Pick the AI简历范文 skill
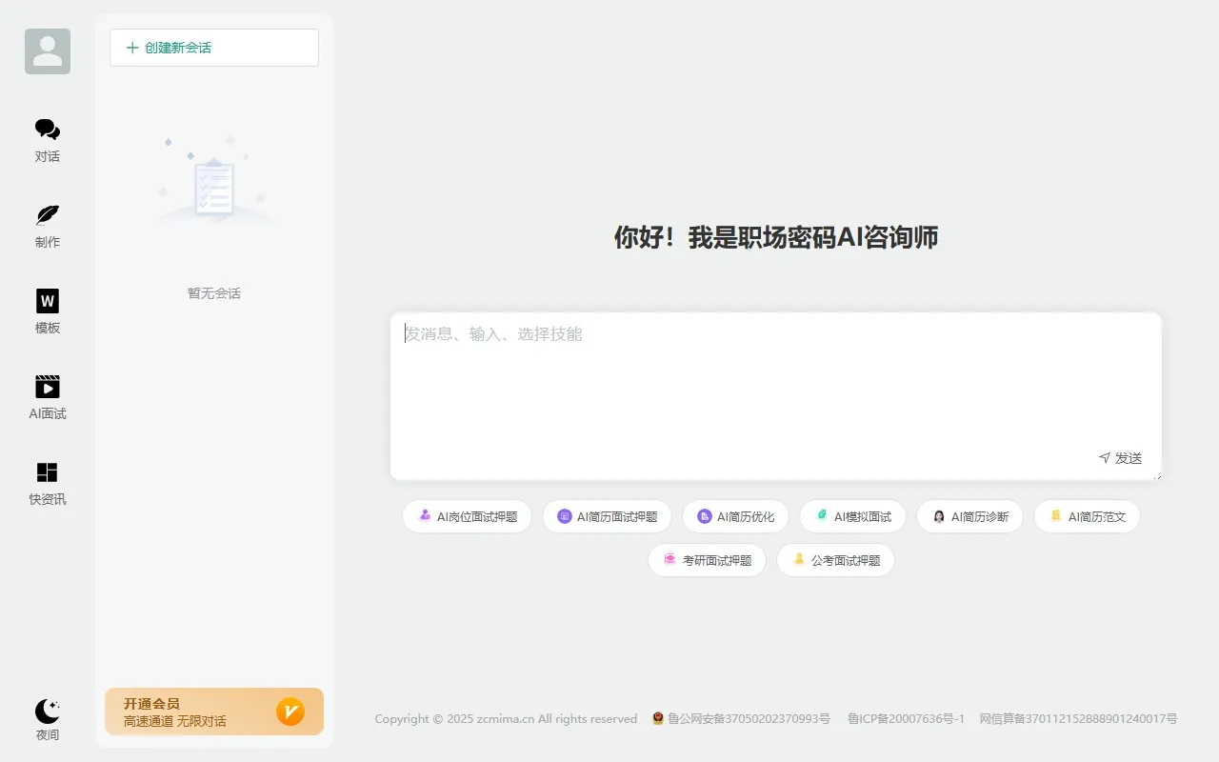Image resolution: width=1219 pixels, height=762 pixels. (x=1087, y=516)
